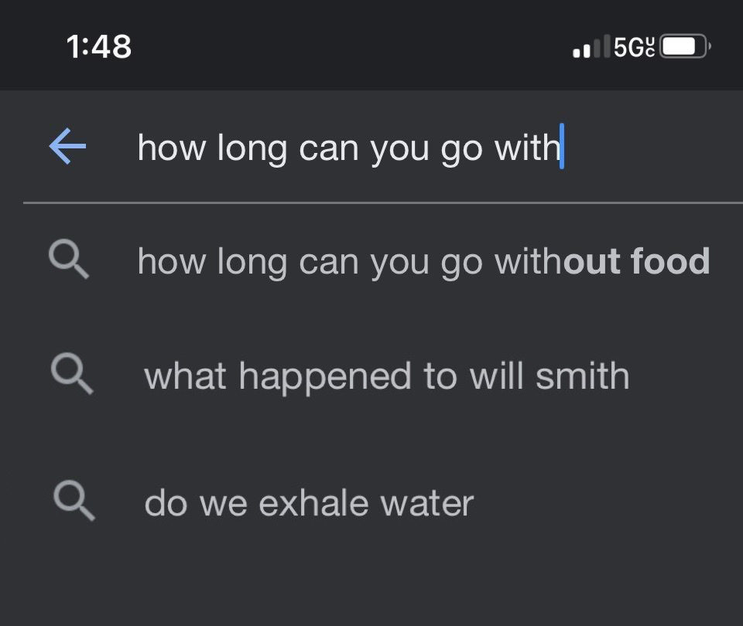Tap the 5G network indicator
The image size is (743, 626).
635,47
